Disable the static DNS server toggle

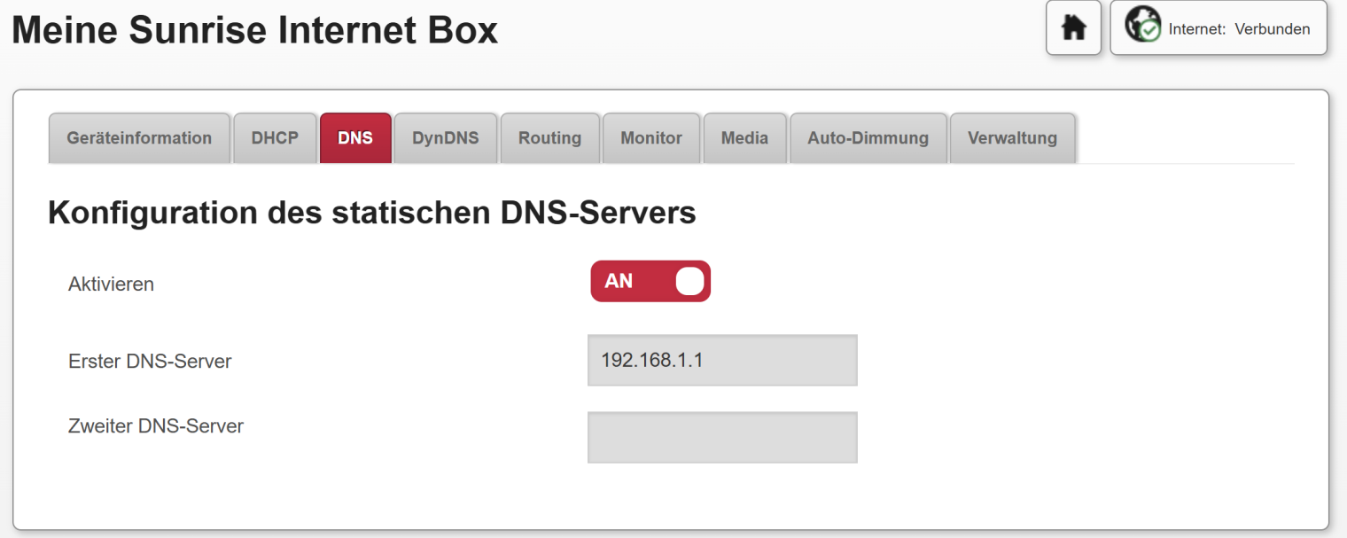650,281
